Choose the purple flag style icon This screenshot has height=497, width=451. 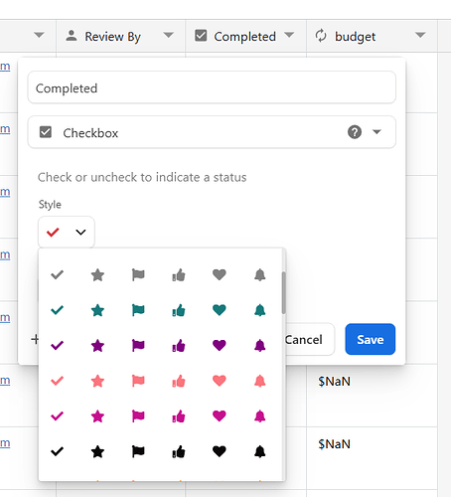click(138, 346)
